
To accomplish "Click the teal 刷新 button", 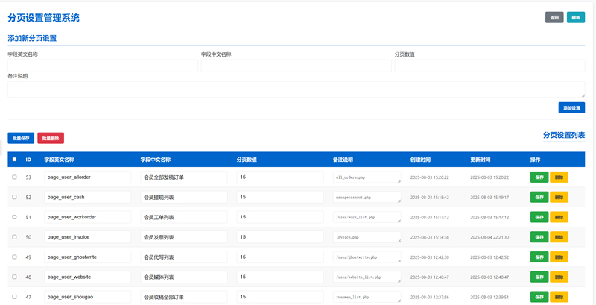I will [x=576, y=17].
